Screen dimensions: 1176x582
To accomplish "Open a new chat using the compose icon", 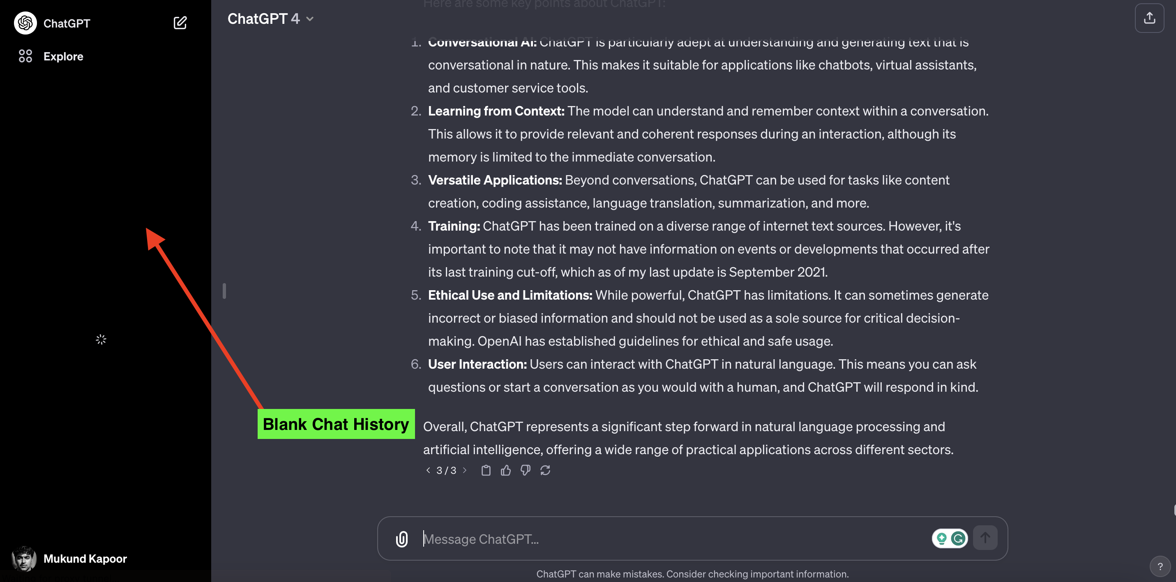I will point(180,23).
